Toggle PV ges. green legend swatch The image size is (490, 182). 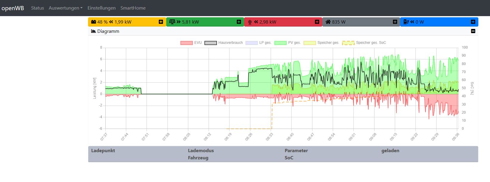pyautogui.click(x=281, y=43)
